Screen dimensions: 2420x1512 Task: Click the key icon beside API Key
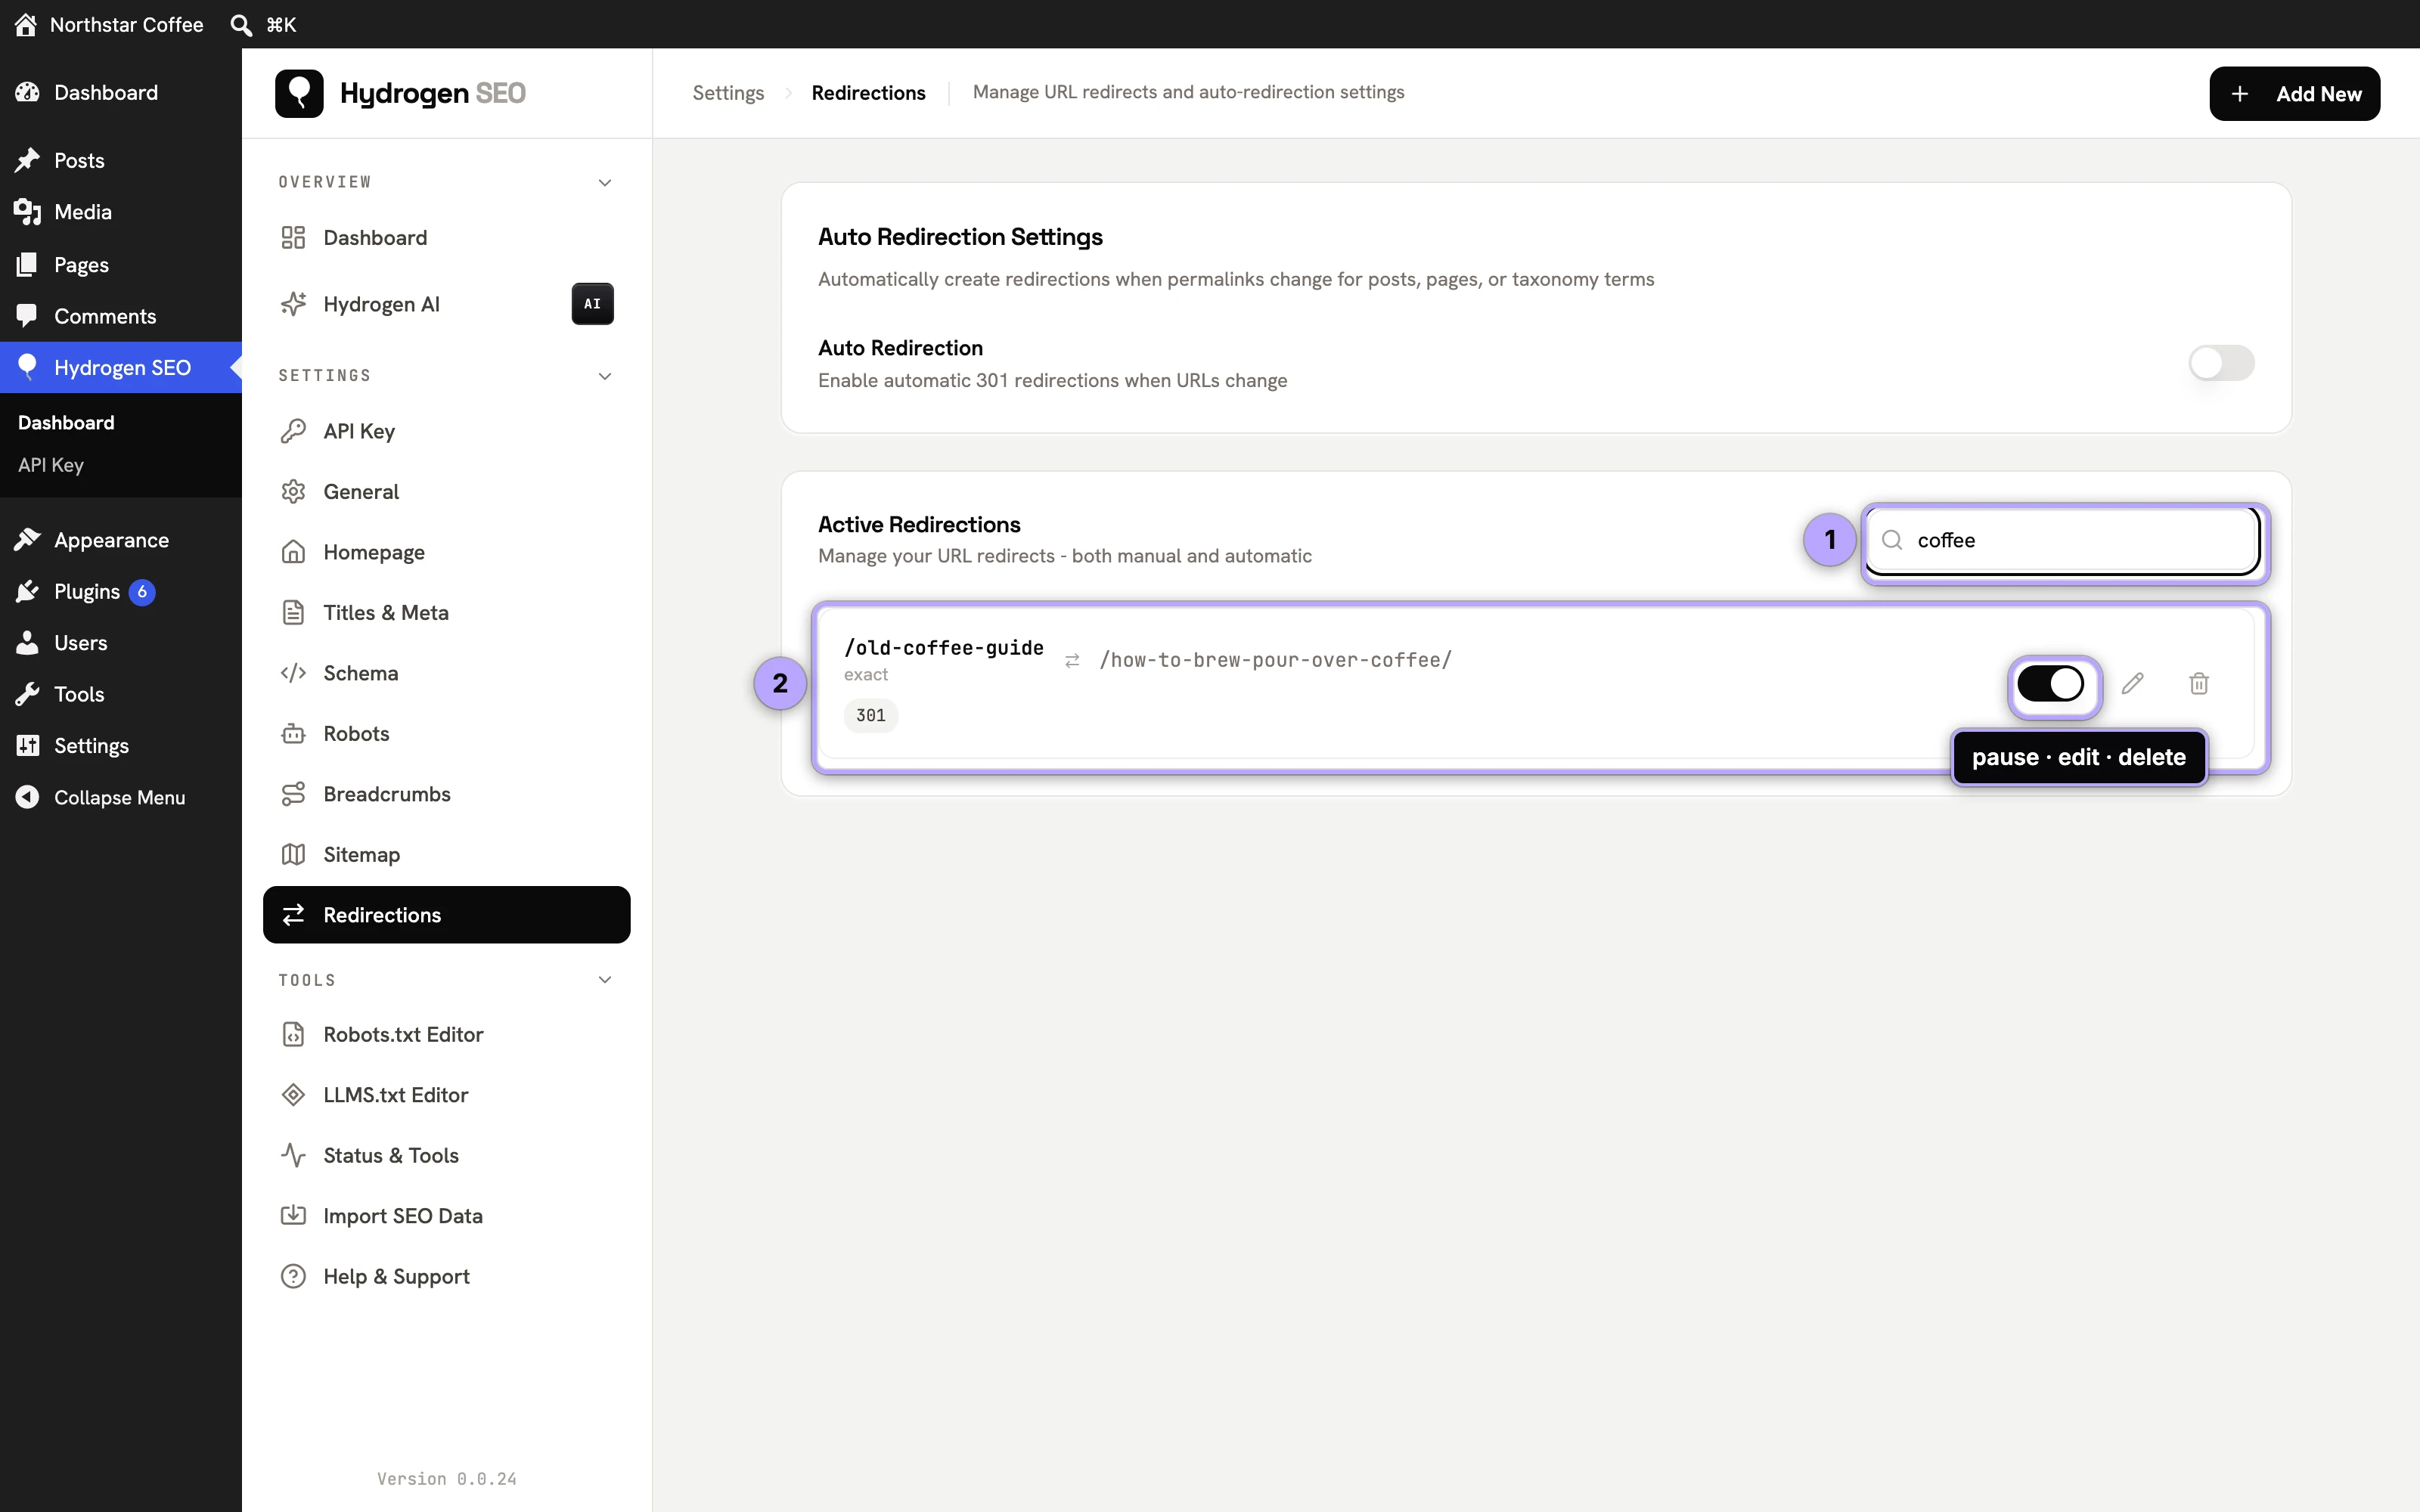pos(293,431)
